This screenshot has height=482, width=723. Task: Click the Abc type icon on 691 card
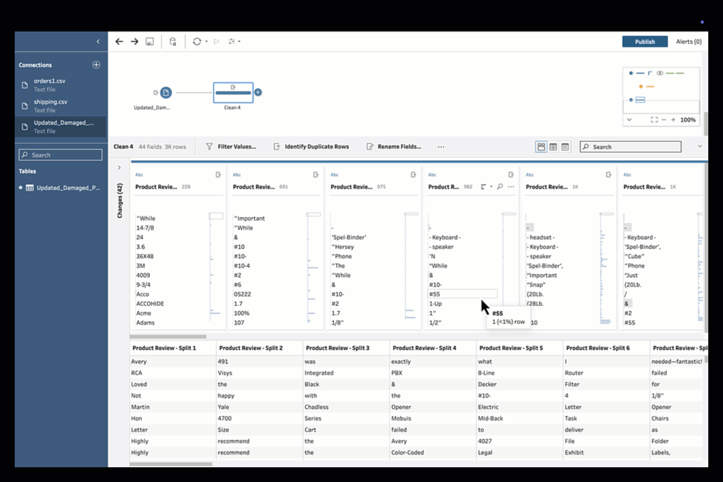tap(237, 175)
